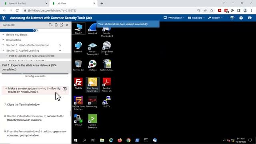This screenshot has height=144, width=256.
Task: Collapse the lab guide panel
Action: 67,25
